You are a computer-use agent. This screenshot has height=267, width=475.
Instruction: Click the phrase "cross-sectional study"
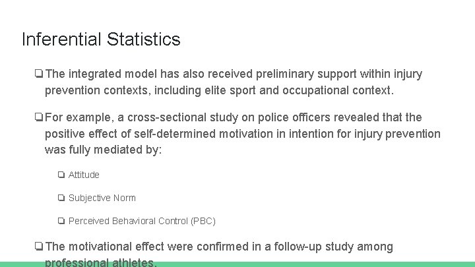point(183,117)
